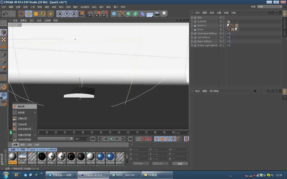287x179 pixels.
Task: Open the 加载材质预置 submenu
Action: coord(24,135)
